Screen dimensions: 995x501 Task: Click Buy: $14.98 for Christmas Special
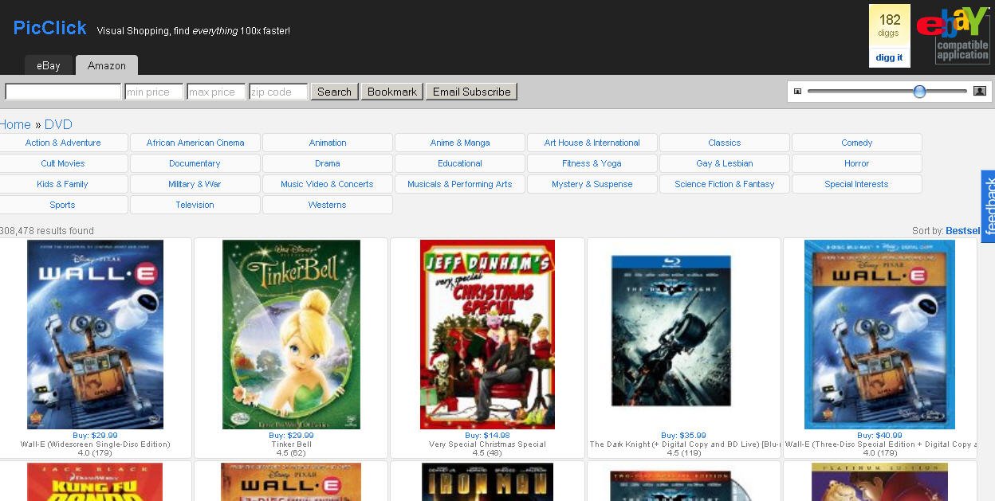[x=487, y=436]
